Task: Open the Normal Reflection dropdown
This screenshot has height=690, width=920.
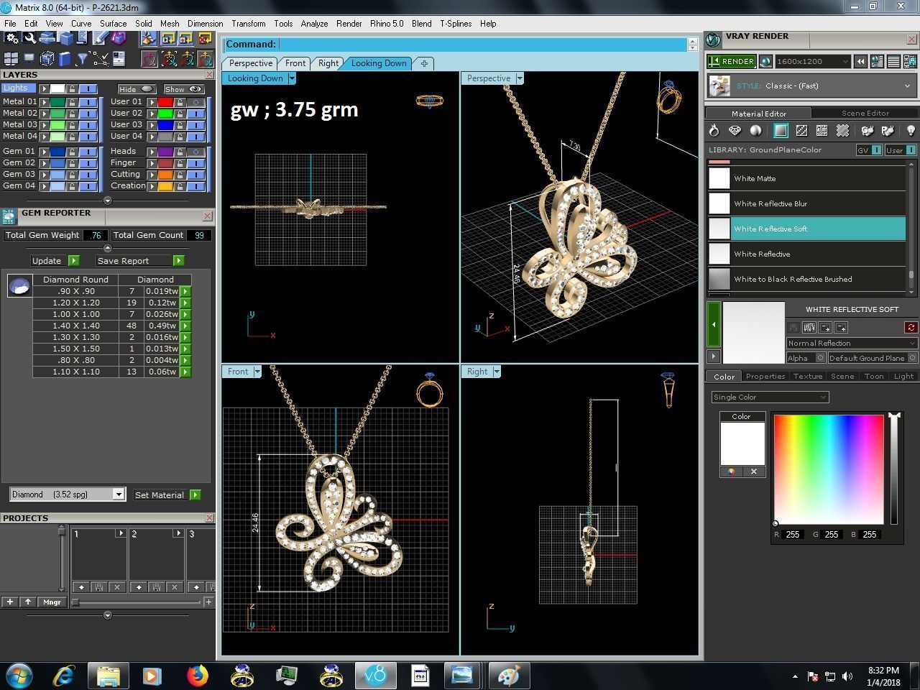Action: [x=852, y=343]
